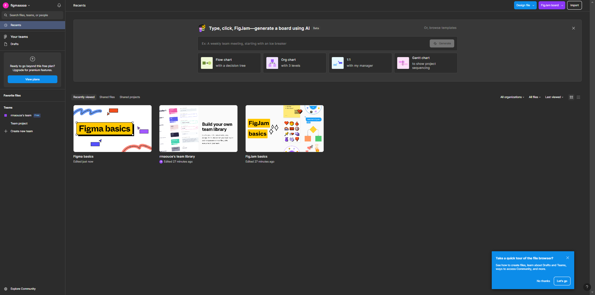Create a new Design file
This screenshot has width=595, height=295.
[523, 5]
